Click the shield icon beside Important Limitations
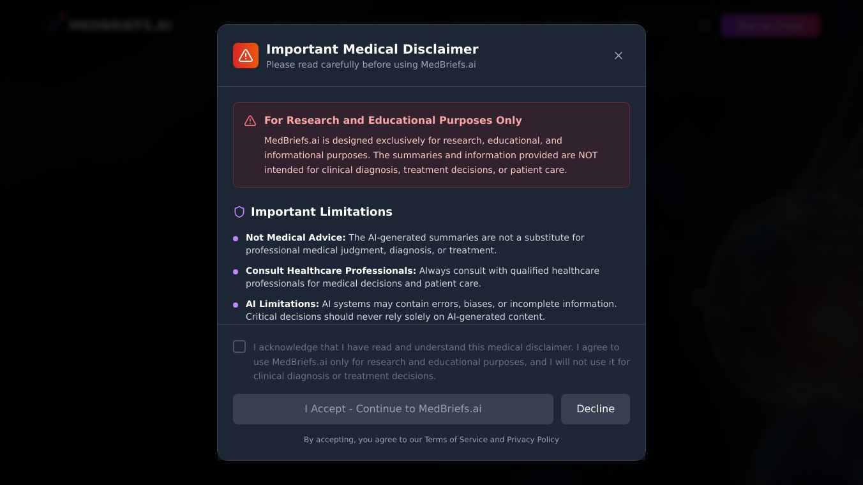 tap(239, 212)
